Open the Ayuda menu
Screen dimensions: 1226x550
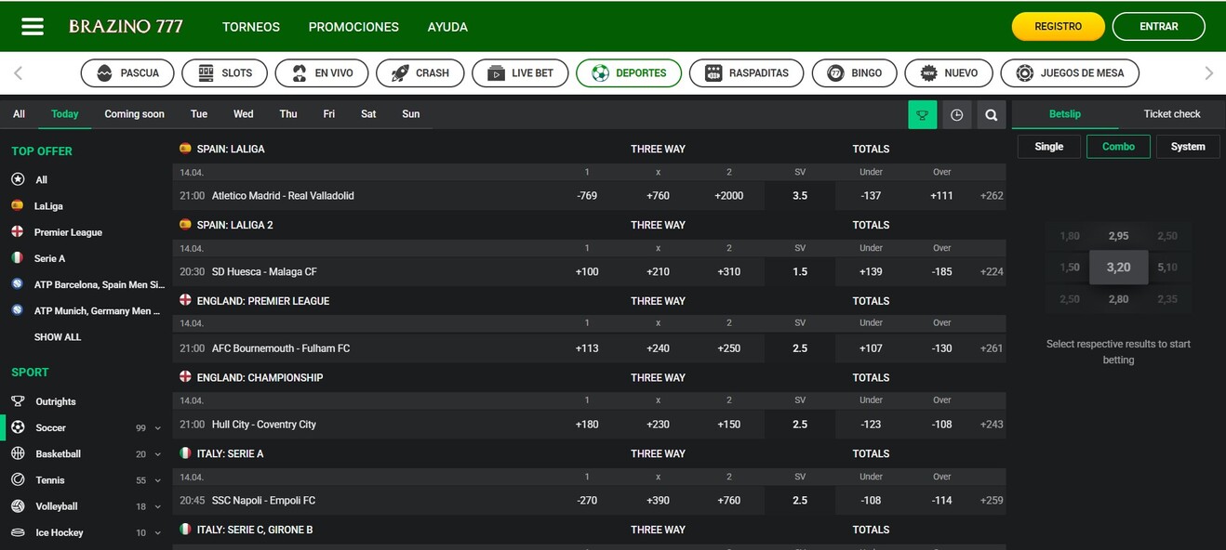click(x=447, y=27)
